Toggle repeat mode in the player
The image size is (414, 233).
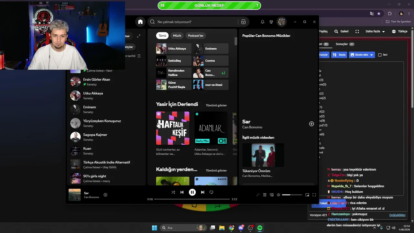coord(211,192)
